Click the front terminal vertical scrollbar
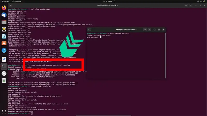Viewport: 207px width, 116px height. pos(165,55)
